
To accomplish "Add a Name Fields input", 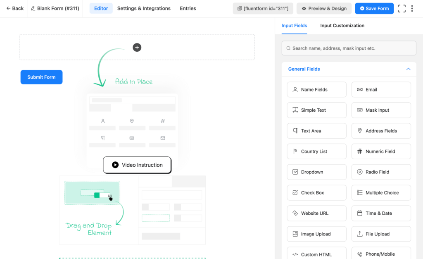I will [x=316, y=89].
